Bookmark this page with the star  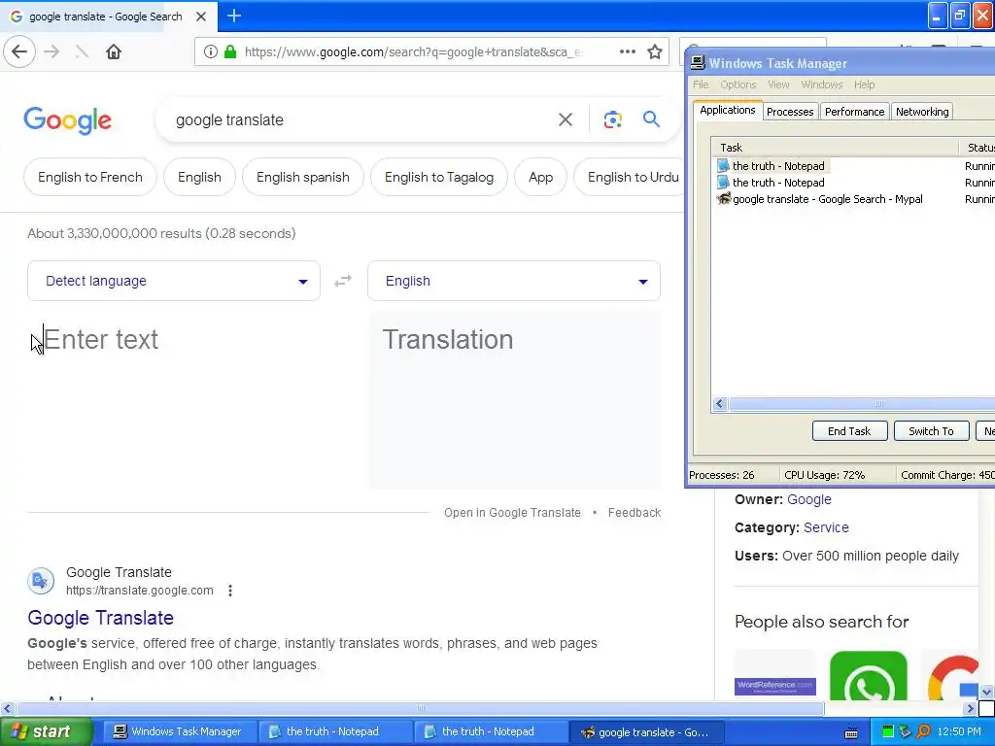pos(655,52)
